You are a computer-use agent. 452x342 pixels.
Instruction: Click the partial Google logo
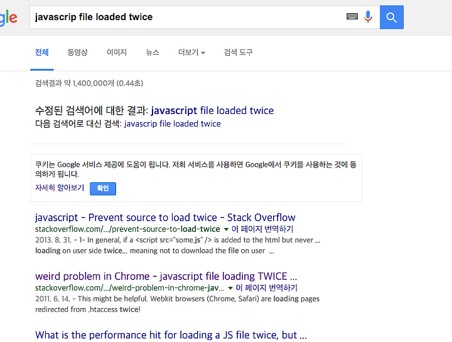pos(9,18)
